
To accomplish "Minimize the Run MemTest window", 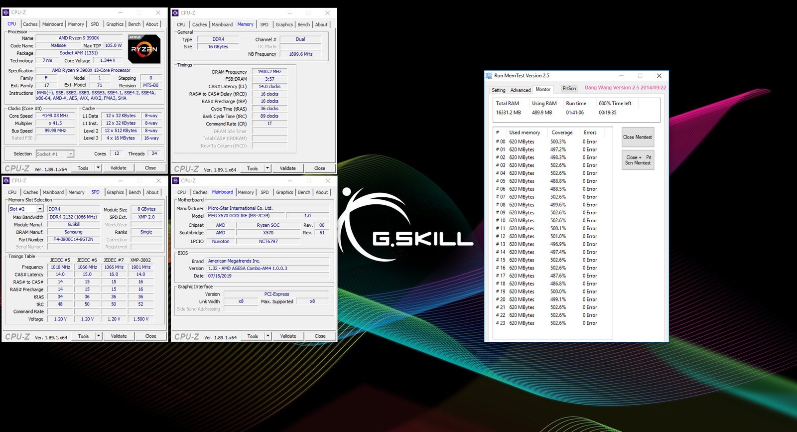I will [x=622, y=76].
